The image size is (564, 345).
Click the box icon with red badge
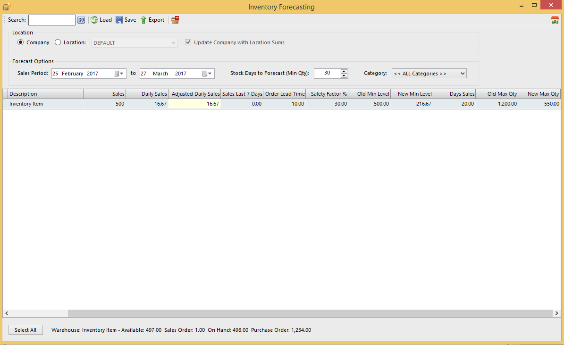click(x=175, y=20)
